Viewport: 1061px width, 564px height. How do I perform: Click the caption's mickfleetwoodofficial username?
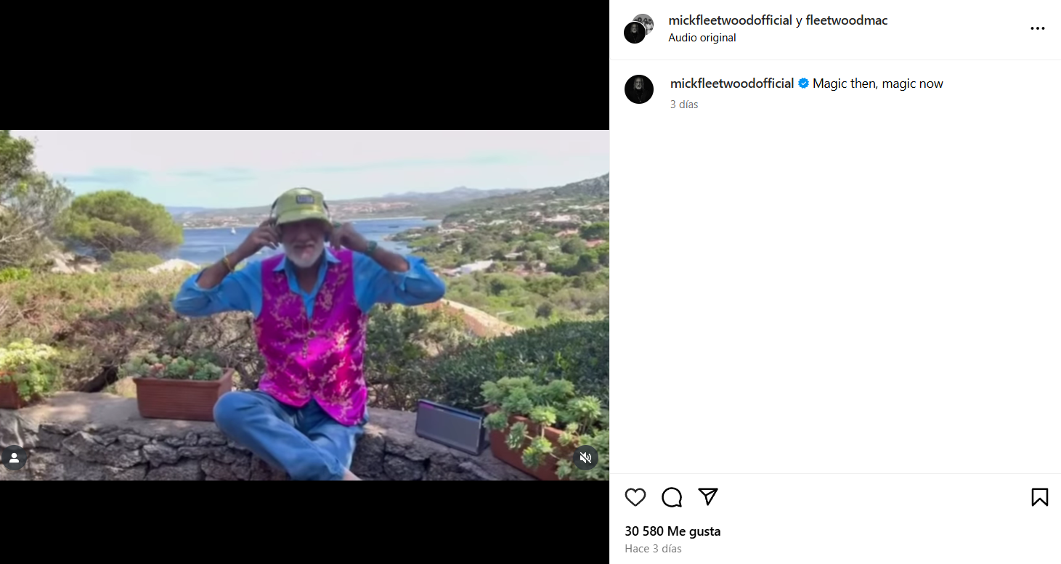732,83
